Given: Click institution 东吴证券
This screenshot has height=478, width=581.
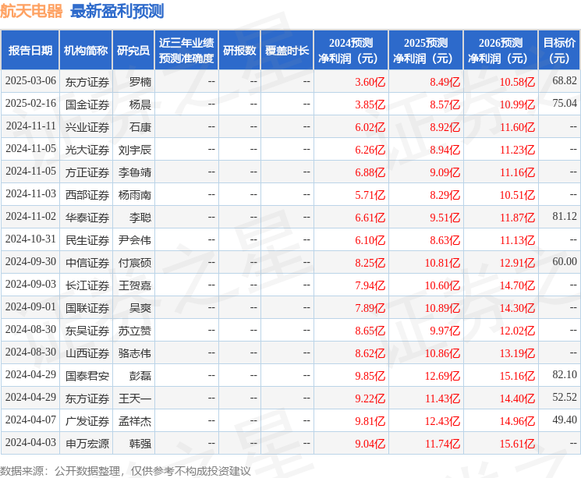Looking at the screenshot, I should pyautogui.click(x=87, y=331).
